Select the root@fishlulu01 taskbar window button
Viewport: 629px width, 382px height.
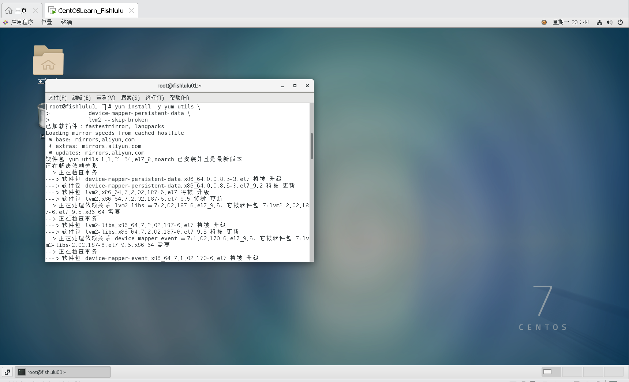tap(63, 372)
